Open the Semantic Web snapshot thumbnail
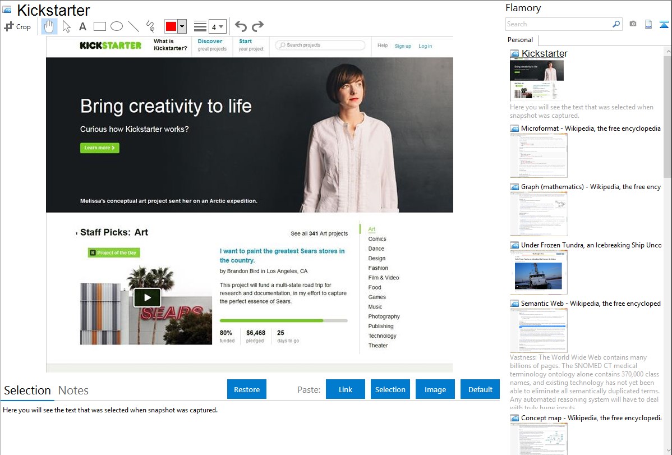The width and height of the screenshot is (672, 455). click(538, 330)
